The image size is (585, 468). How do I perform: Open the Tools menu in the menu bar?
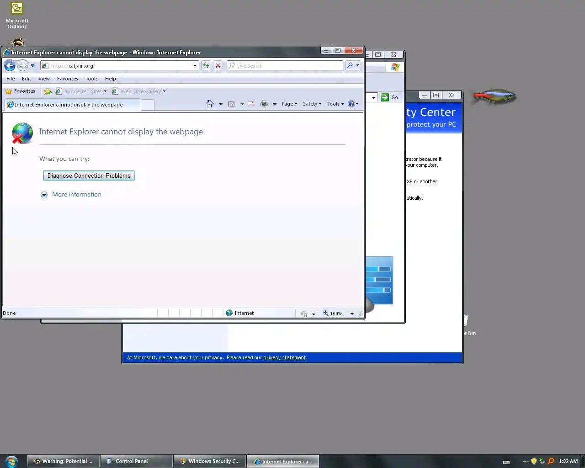(91, 79)
